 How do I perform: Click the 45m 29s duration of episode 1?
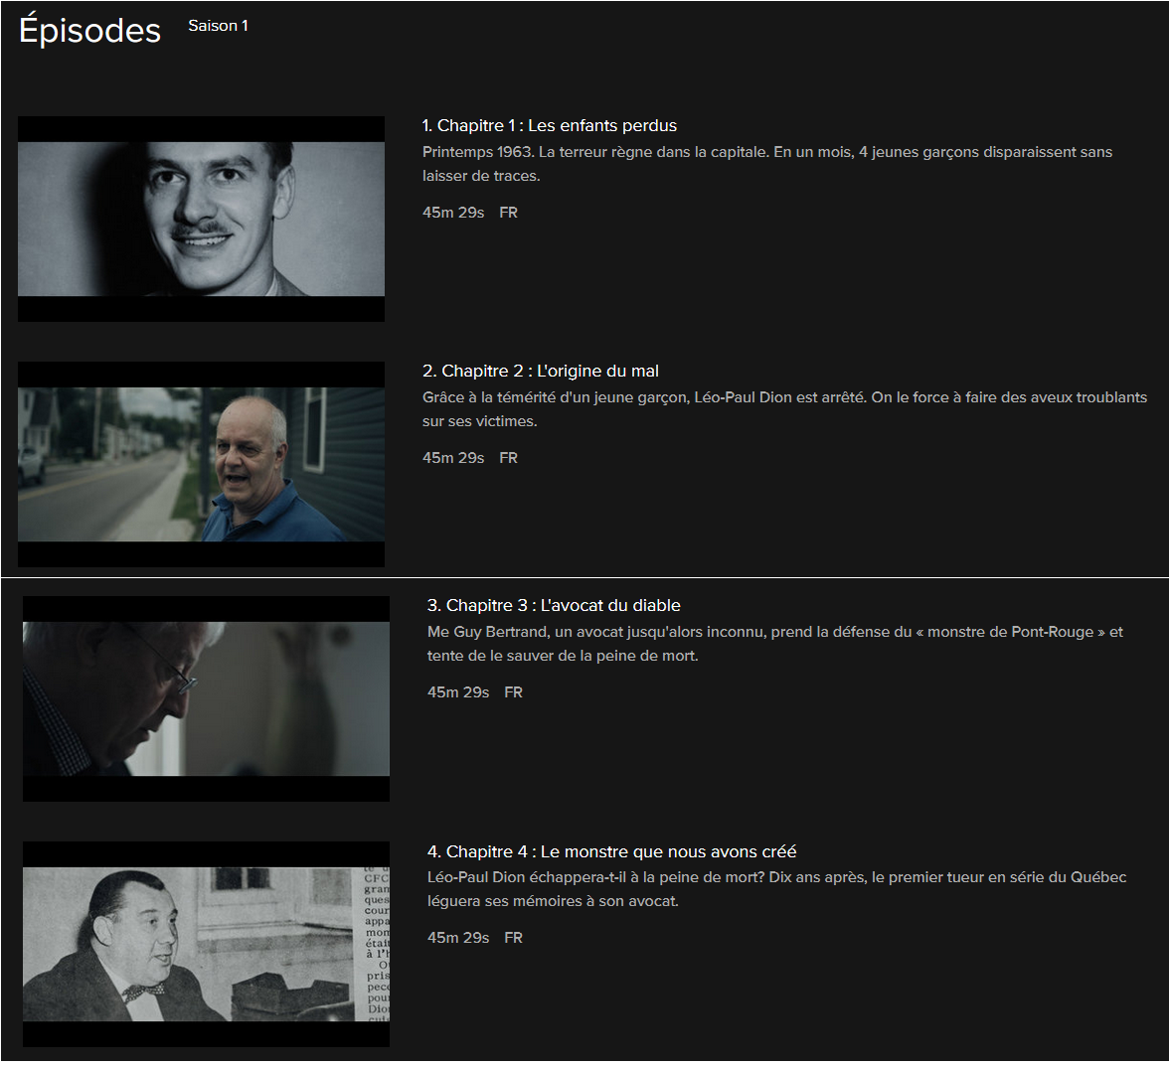[x=453, y=213]
